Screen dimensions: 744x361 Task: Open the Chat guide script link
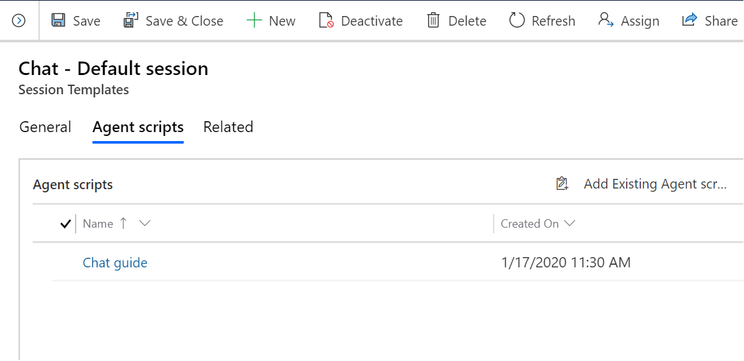coord(115,263)
